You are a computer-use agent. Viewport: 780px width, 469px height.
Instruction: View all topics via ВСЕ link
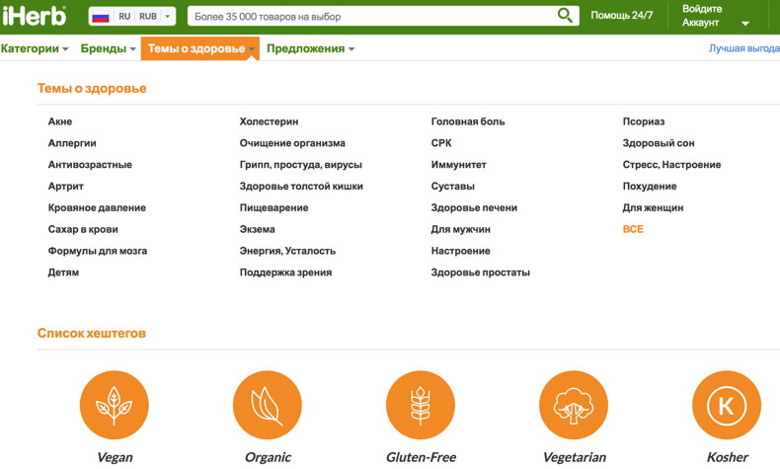tap(633, 229)
